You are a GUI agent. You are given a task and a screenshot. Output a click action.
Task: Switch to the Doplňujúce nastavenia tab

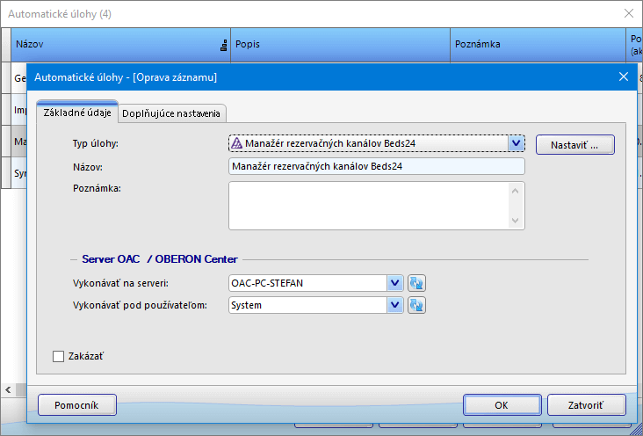[173, 113]
